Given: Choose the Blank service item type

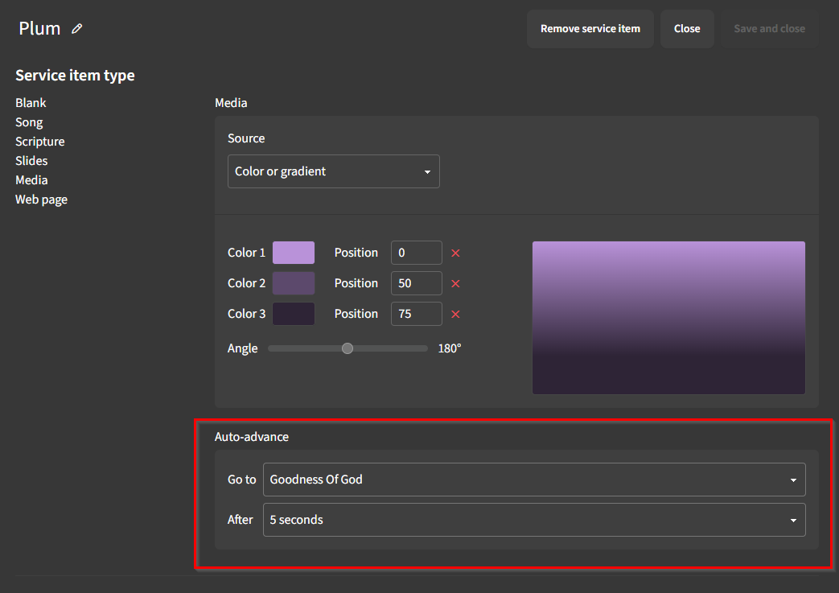Looking at the screenshot, I should tap(31, 102).
